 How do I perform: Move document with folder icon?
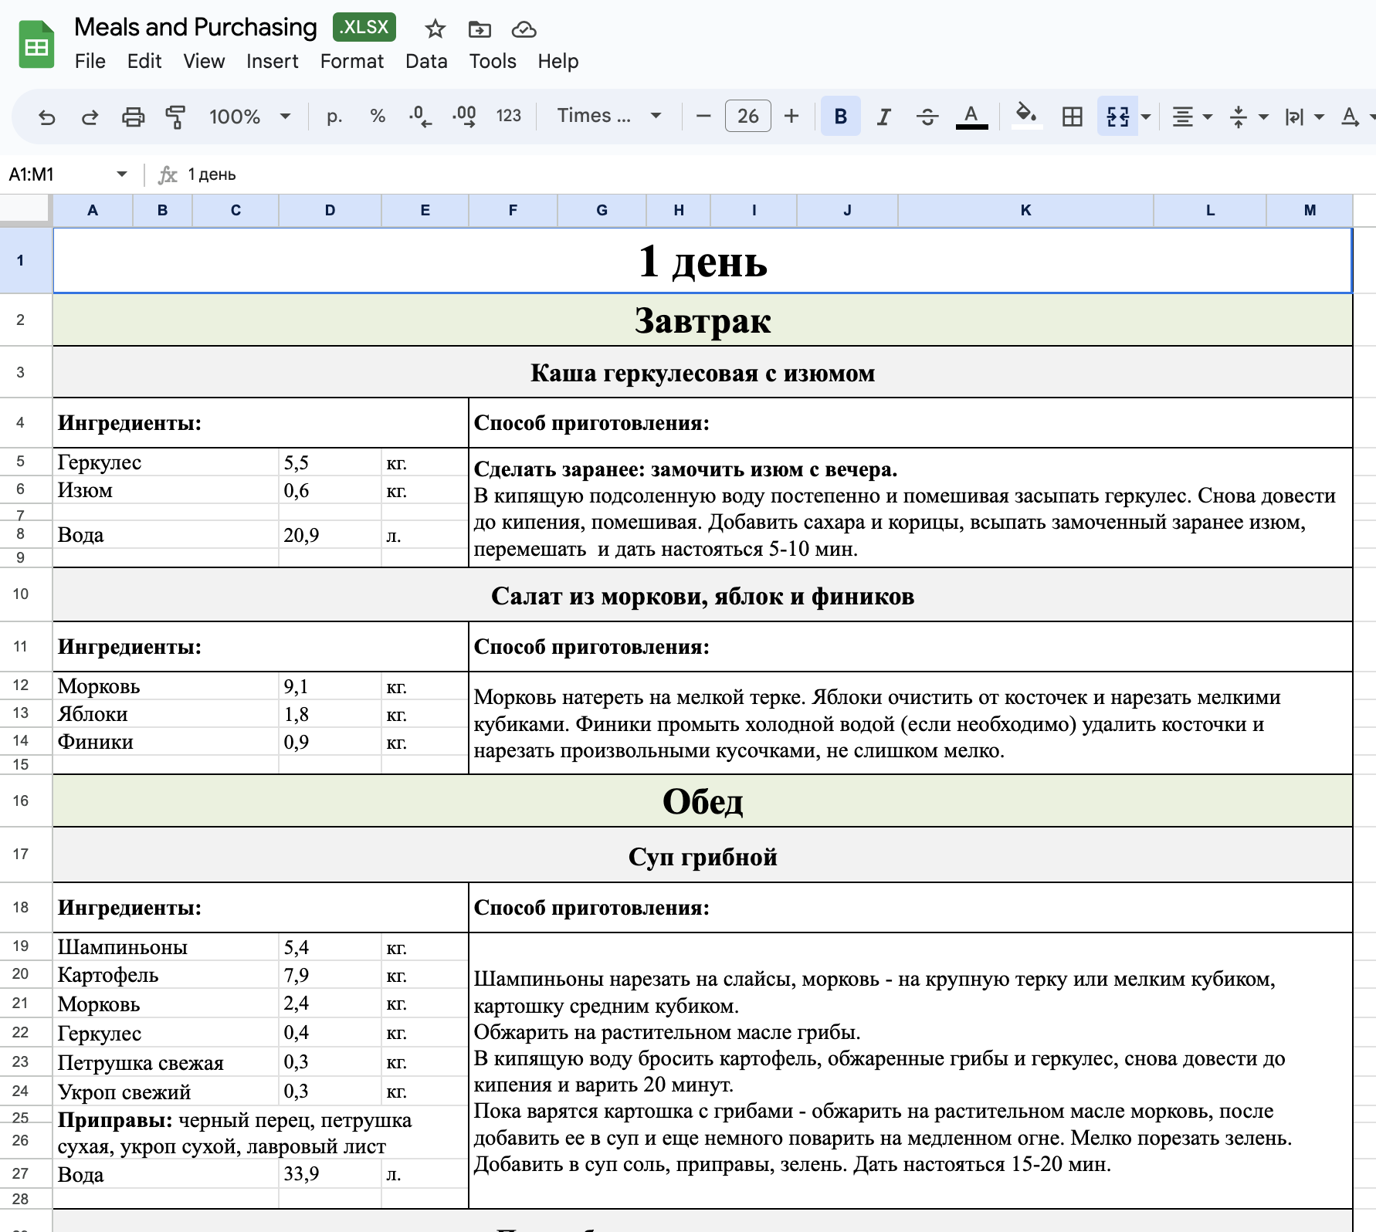pos(480,29)
